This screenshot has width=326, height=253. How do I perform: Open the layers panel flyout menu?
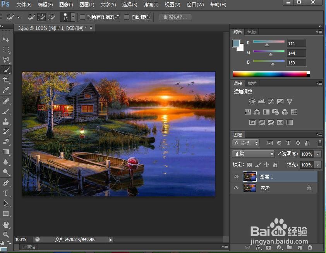[319, 135]
